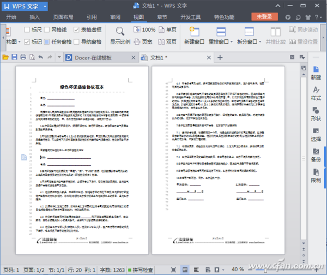
Task: Toggle 拼写检查 spell check in status bar
Action: pyautogui.click(x=141, y=270)
